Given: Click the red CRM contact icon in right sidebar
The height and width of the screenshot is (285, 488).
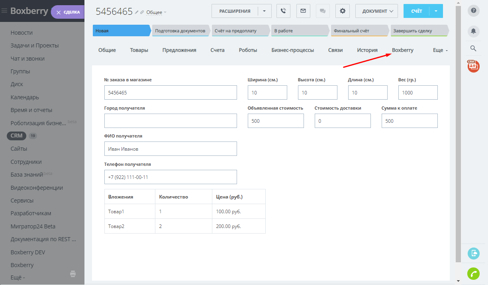Looking at the screenshot, I should (x=474, y=66).
